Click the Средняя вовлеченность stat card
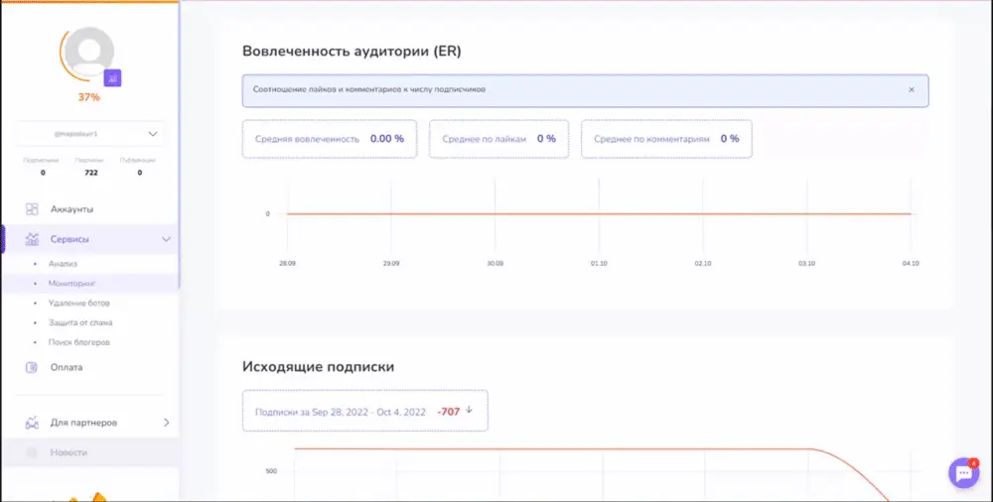The image size is (993, 502). pyautogui.click(x=330, y=139)
